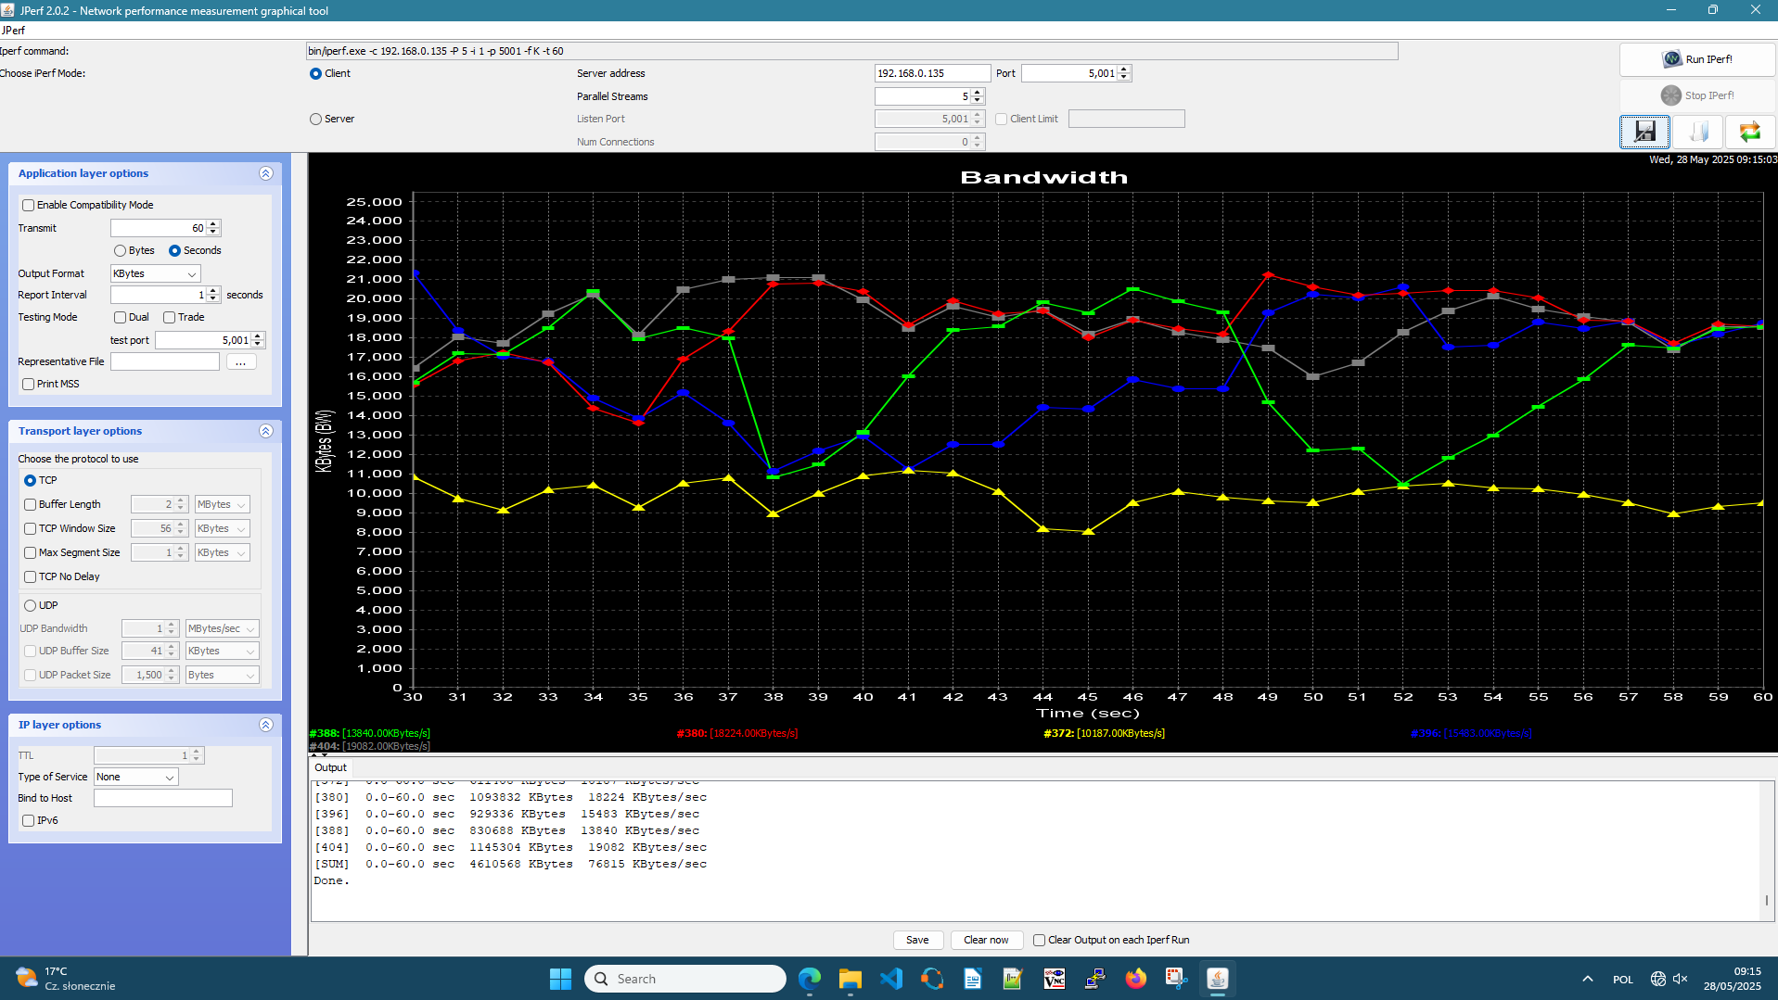This screenshot has height=1000, width=1778.
Task: Check the Trade testing mode box
Action: click(170, 317)
